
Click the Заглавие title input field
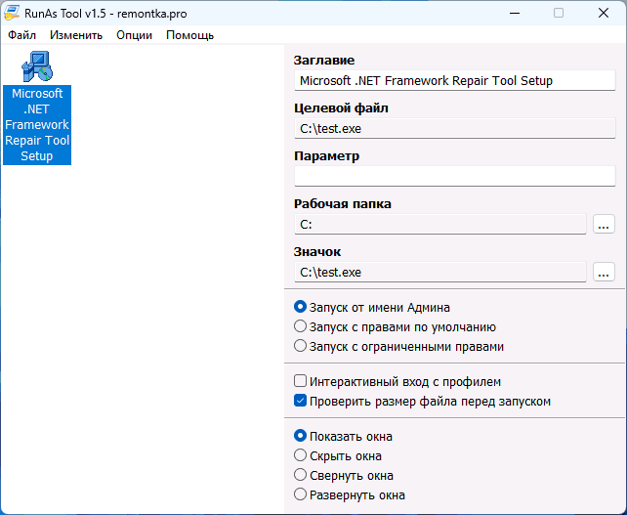point(454,80)
